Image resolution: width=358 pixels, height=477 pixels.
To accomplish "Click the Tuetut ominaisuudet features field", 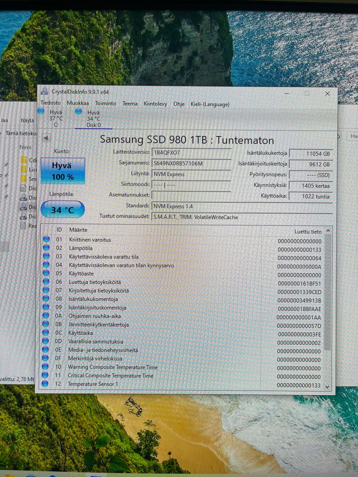I will 242,217.
